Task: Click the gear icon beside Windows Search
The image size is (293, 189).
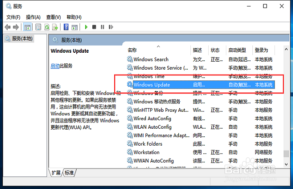Action: click(x=130, y=59)
